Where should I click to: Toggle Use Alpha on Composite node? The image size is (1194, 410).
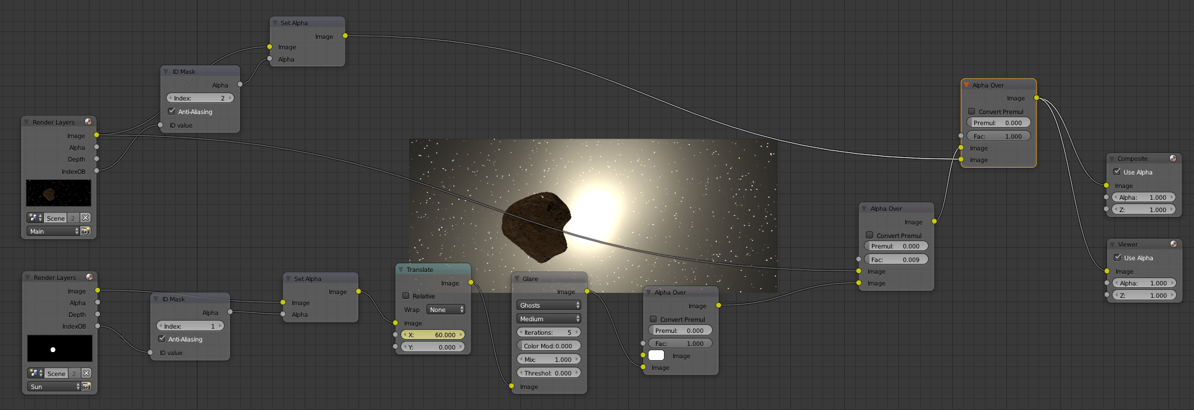click(x=1117, y=172)
